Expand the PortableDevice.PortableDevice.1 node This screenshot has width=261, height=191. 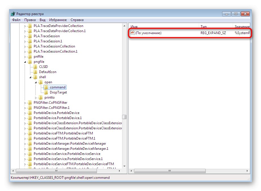tap(25, 118)
